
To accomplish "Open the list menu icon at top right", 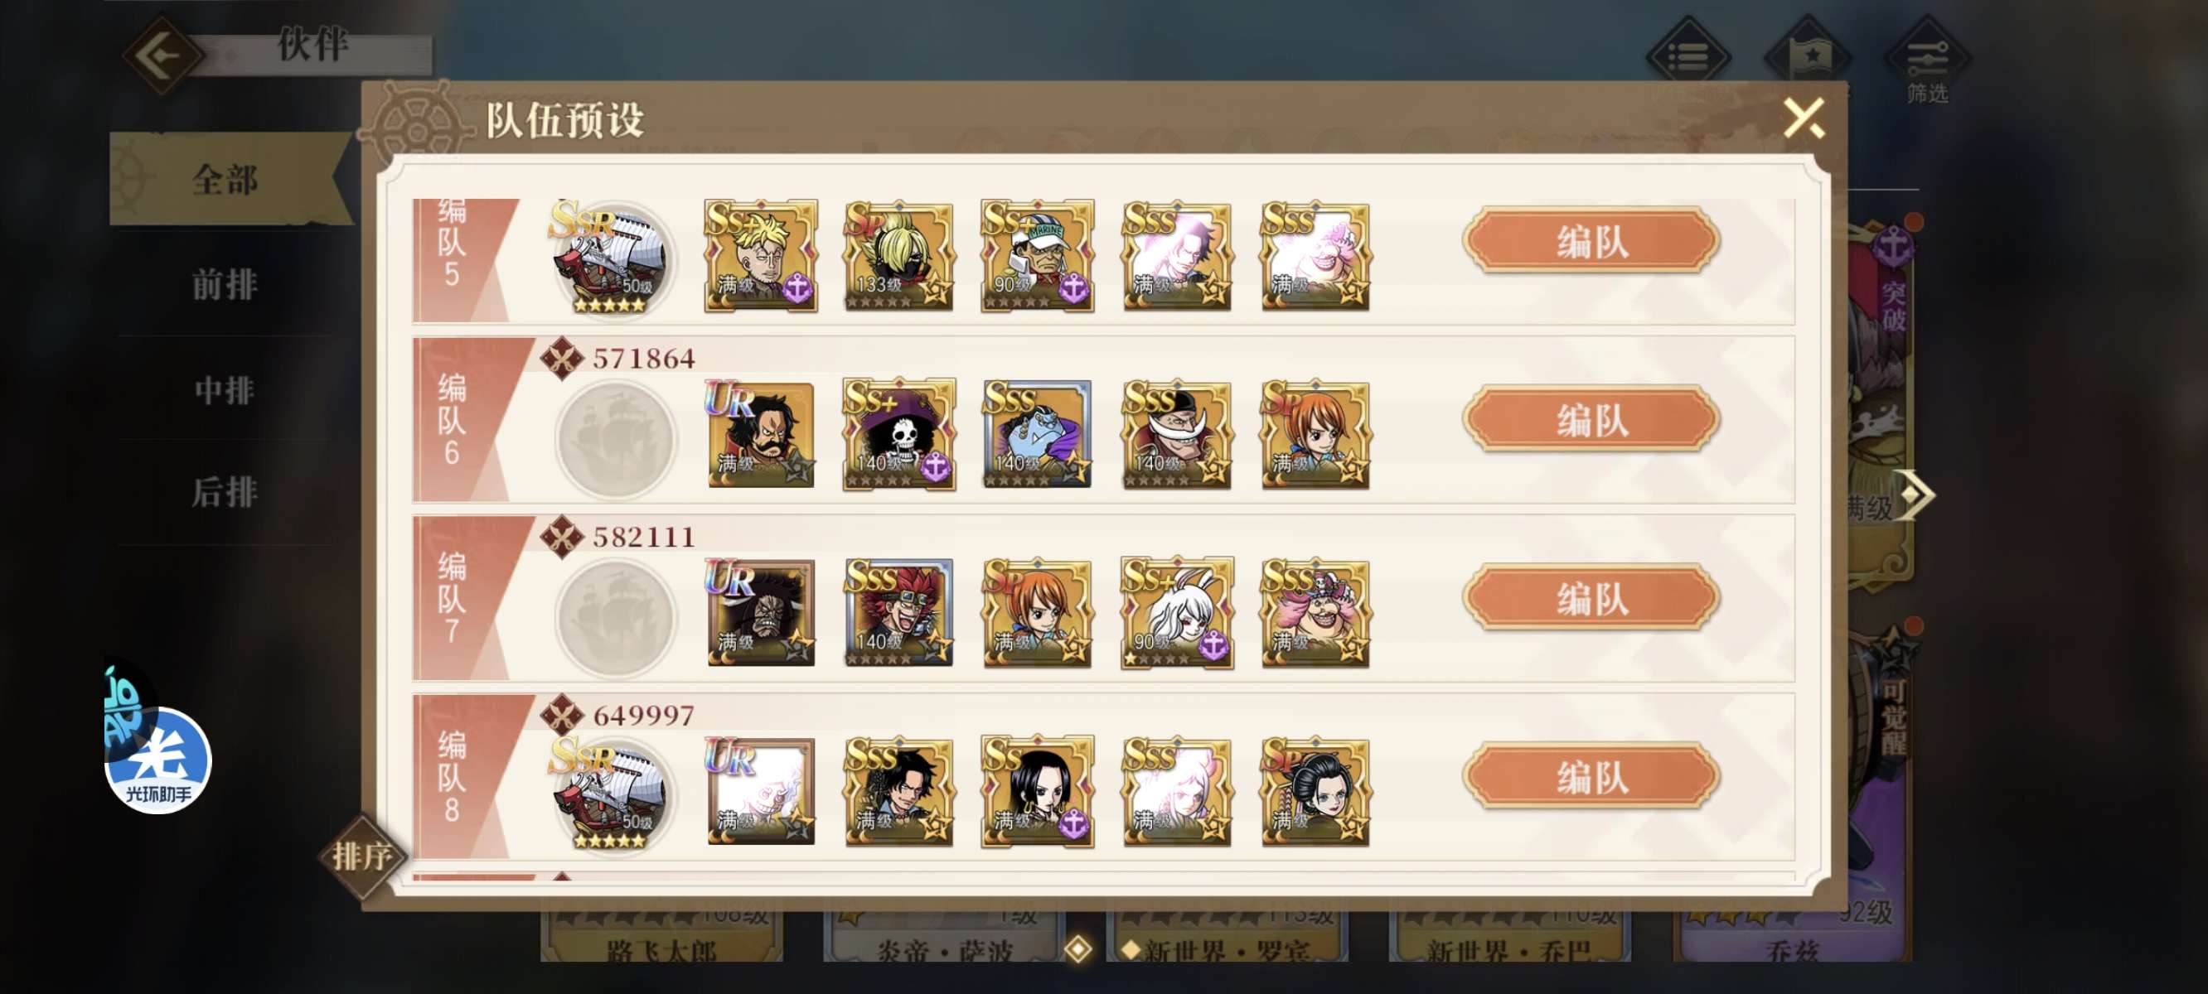I will 1687,55.
